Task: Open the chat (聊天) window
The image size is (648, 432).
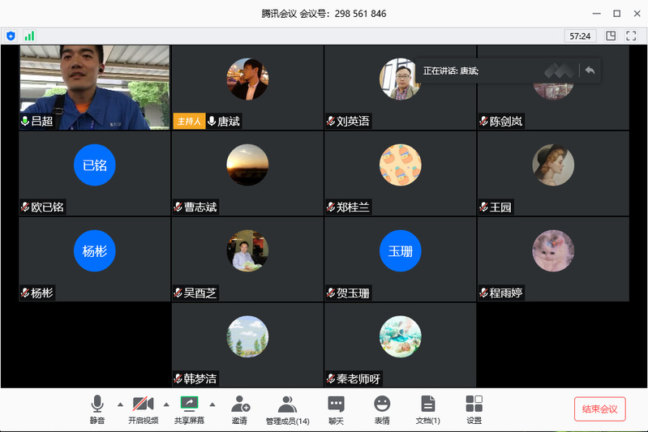Action: (x=336, y=404)
